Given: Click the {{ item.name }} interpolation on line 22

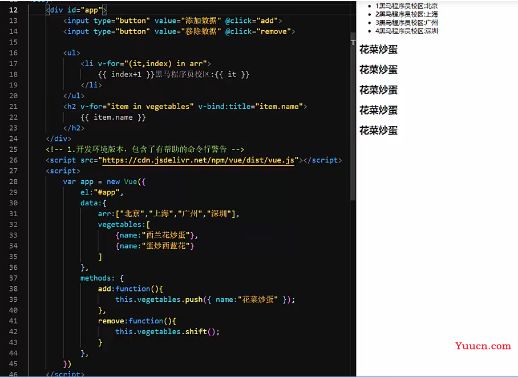Looking at the screenshot, I should (x=113, y=117).
